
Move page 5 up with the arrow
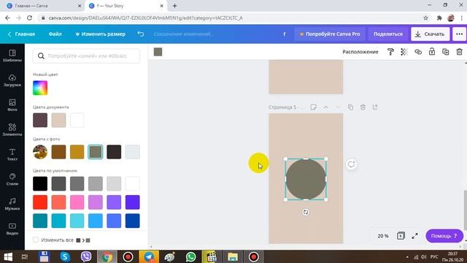click(326, 107)
